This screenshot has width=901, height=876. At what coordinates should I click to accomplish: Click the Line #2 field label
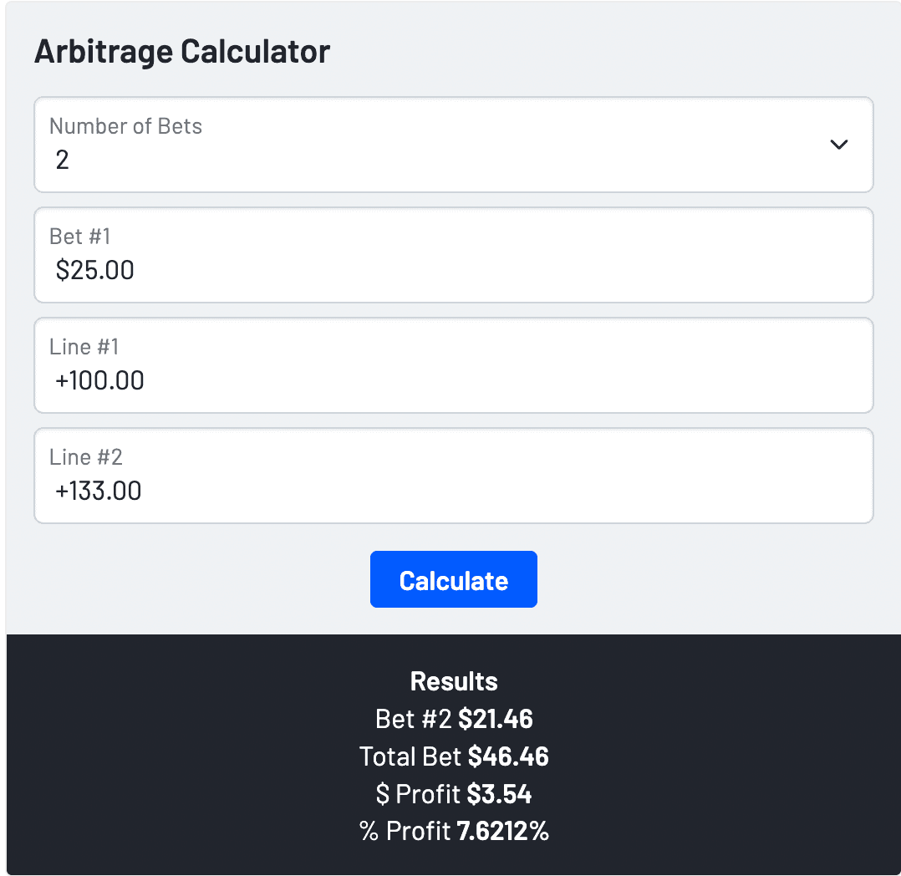(x=86, y=457)
